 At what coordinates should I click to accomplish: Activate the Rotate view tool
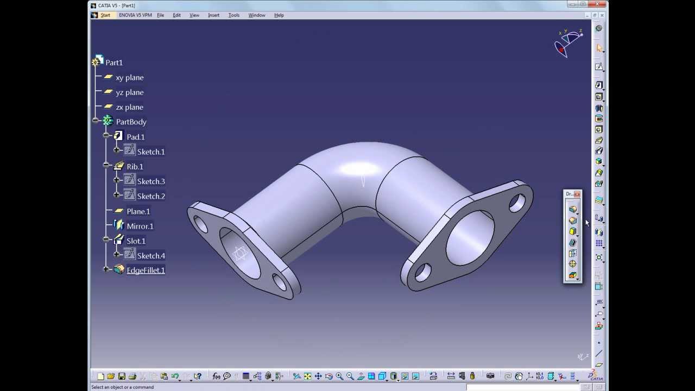(328, 376)
